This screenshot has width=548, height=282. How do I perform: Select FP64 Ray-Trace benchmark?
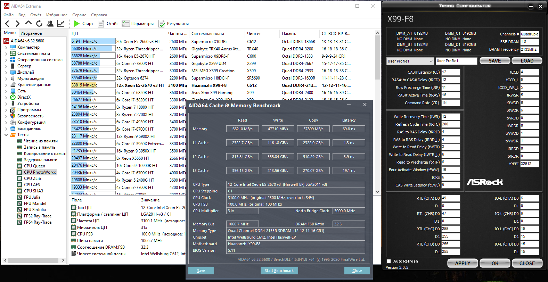pos(38,222)
